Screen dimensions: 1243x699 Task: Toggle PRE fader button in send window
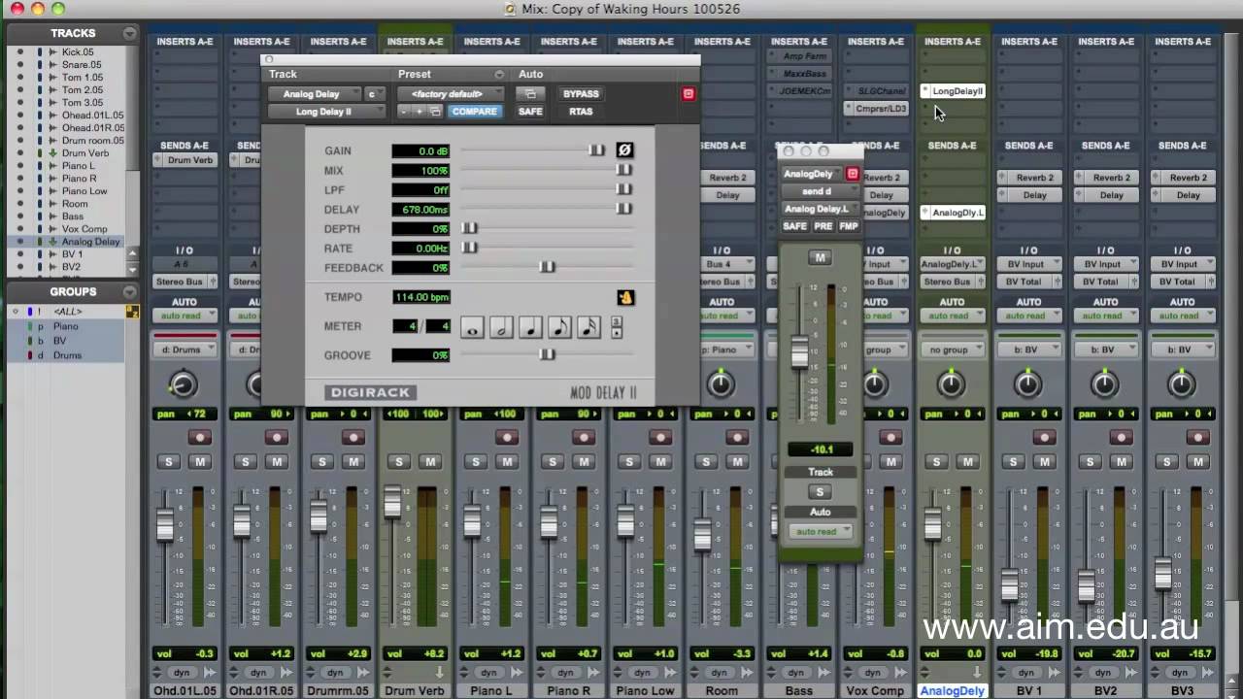(823, 226)
